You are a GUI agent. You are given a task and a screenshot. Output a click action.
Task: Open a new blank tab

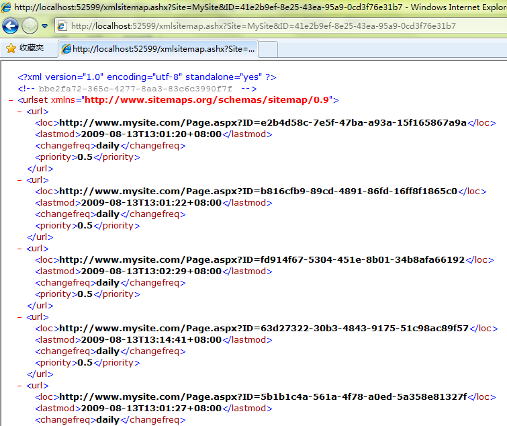(x=267, y=49)
